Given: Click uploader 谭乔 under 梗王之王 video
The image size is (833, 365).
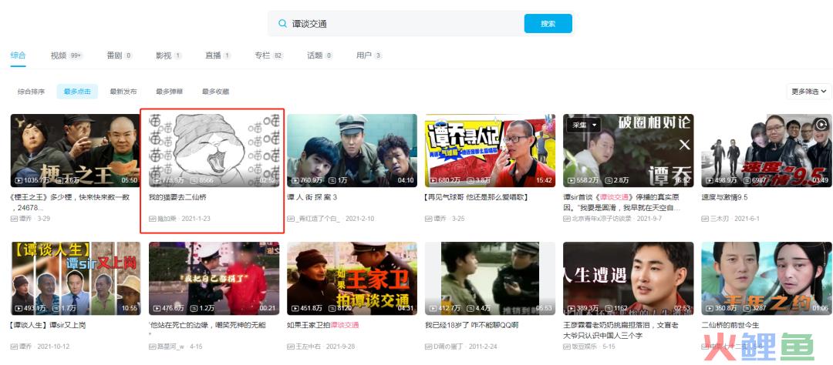Looking at the screenshot, I should pos(25,219).
